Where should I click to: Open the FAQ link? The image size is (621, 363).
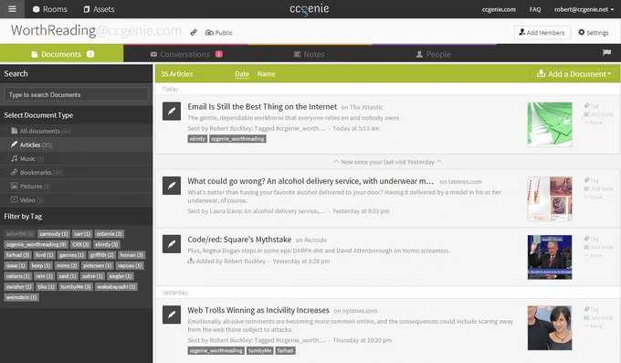pos(535,9)
